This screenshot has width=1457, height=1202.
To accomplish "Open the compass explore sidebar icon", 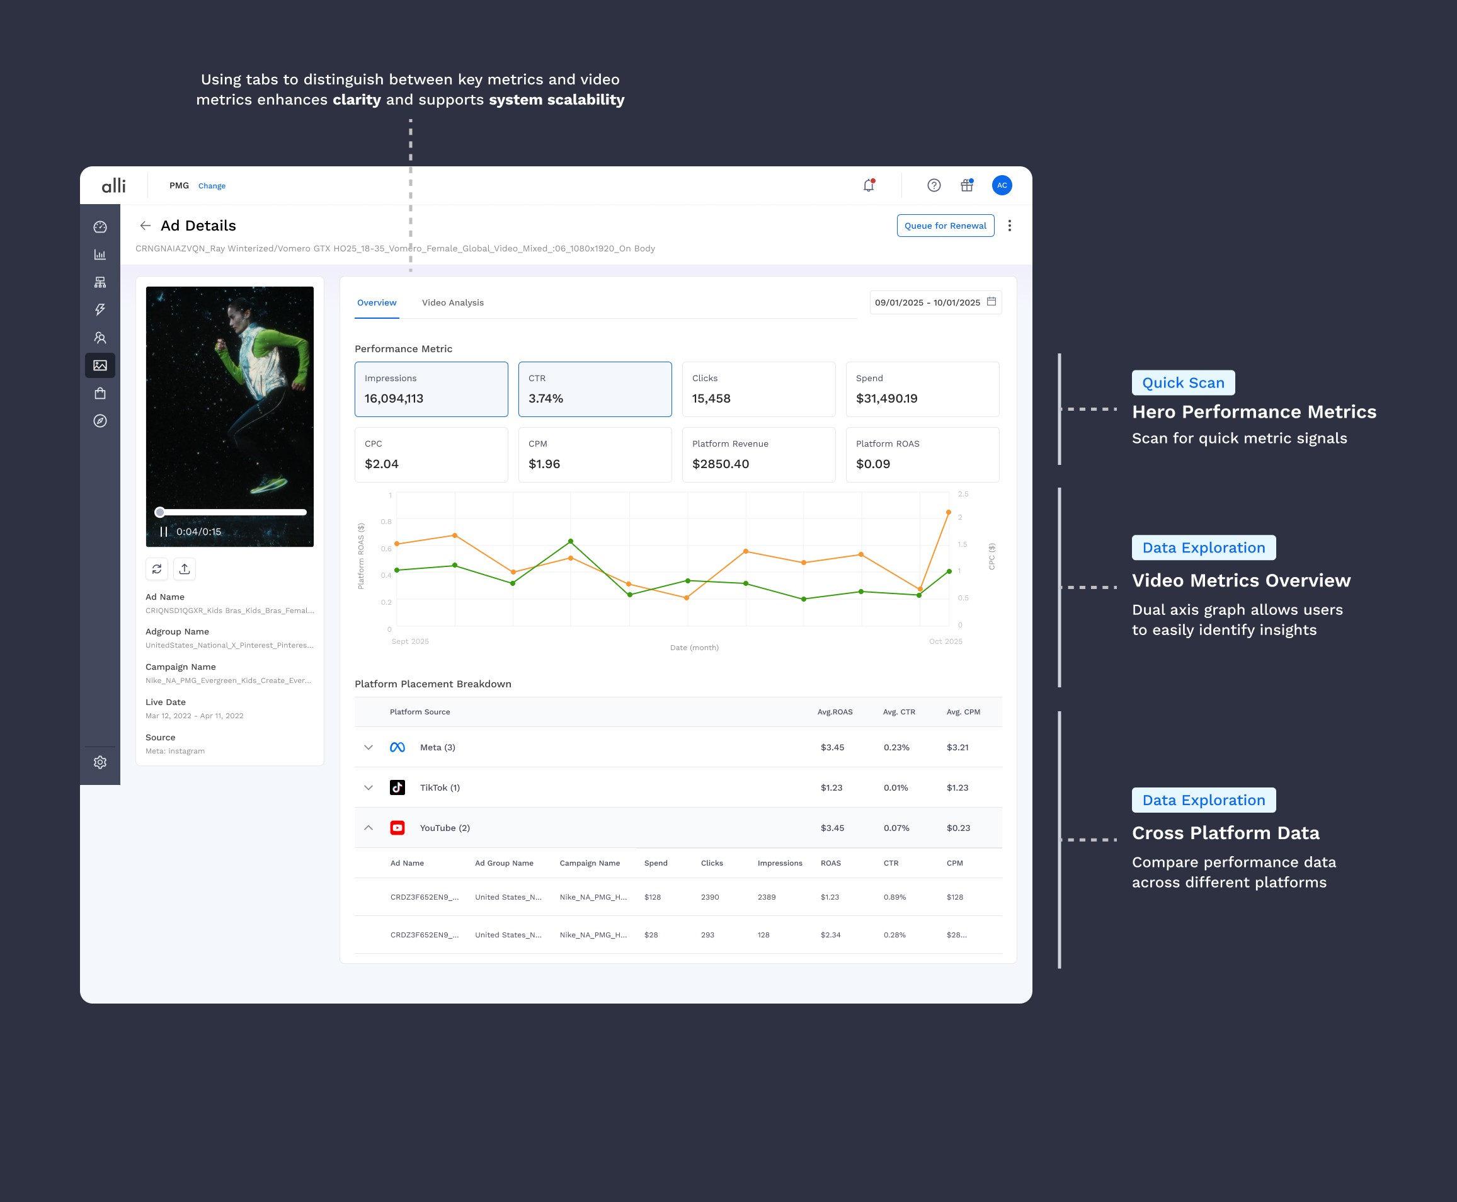I will tap(100, 421).
